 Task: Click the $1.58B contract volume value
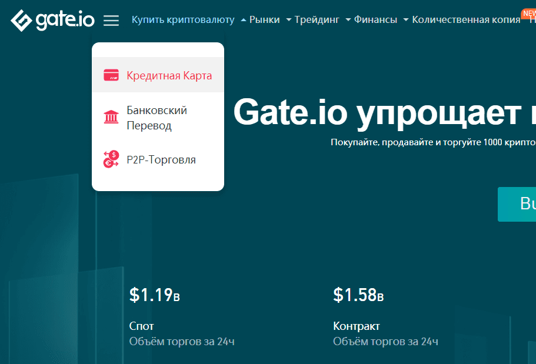click(358, 295)
